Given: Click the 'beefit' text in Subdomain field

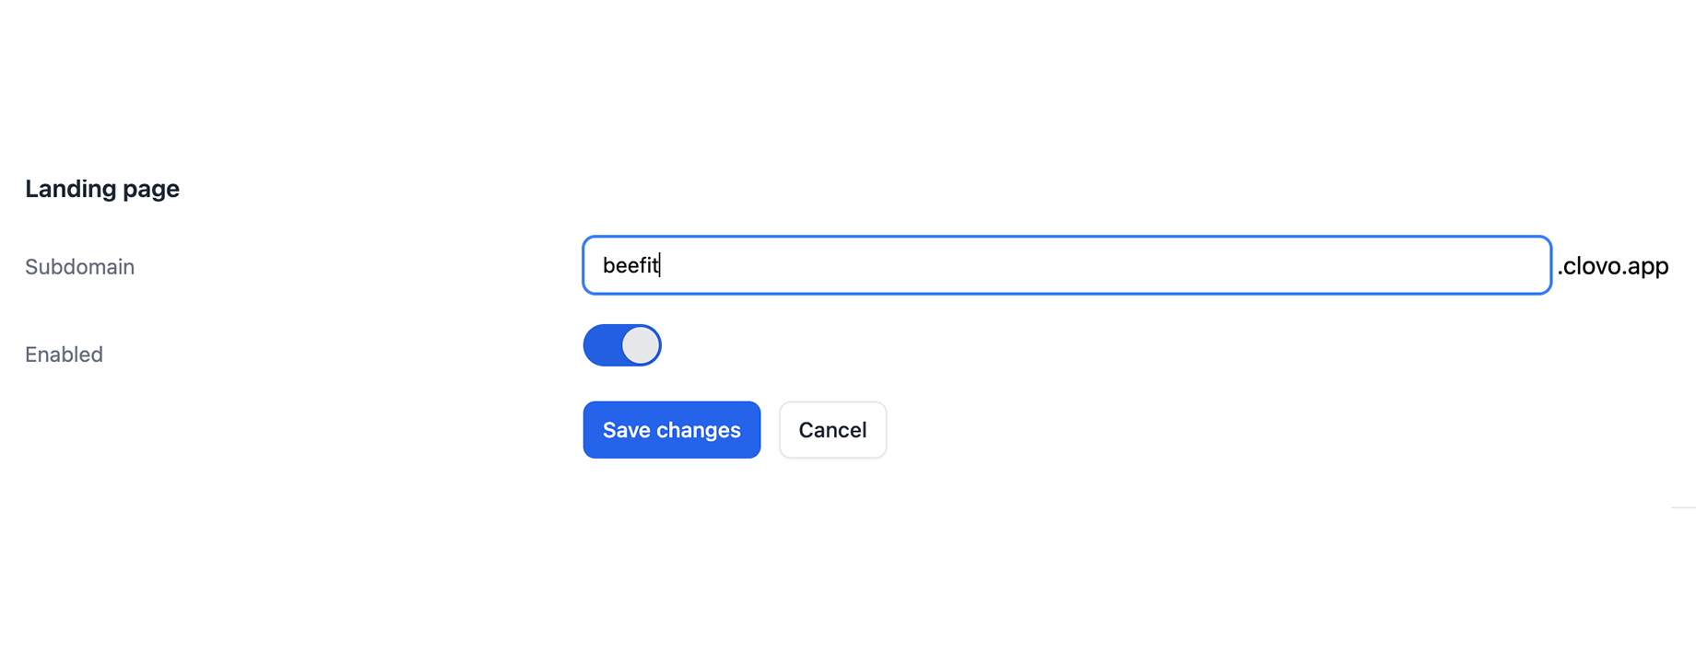Looking at the screenshot, I should (x=630, y=265).
